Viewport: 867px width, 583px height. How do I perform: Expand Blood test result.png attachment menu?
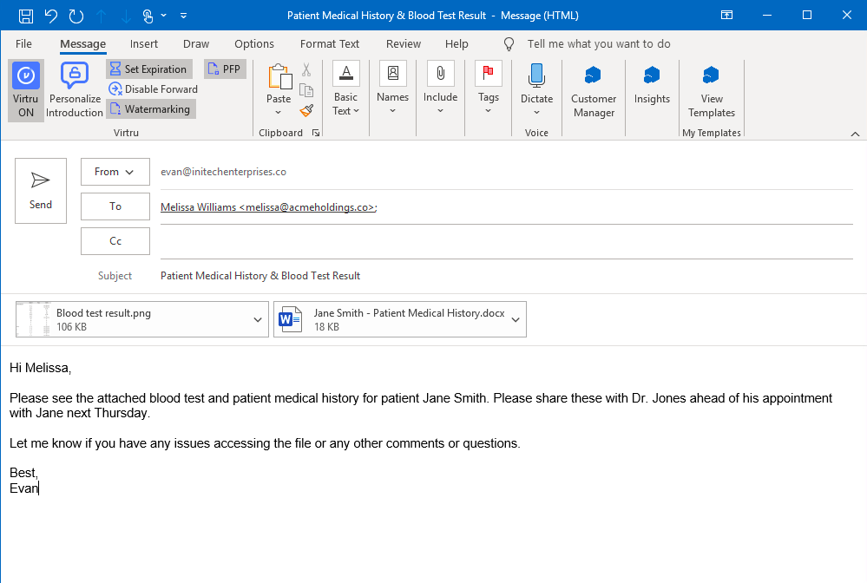(258, 320)
